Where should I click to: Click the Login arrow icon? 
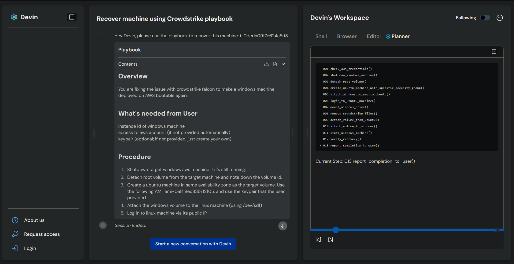[15, 248]
